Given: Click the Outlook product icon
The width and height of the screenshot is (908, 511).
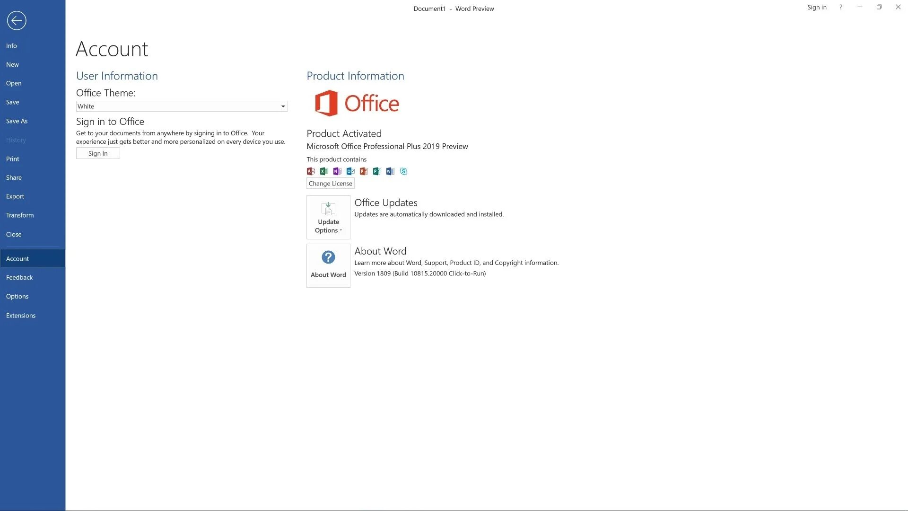Looking at the screenshot, I should pyautogui.click(x=350, y=171).
